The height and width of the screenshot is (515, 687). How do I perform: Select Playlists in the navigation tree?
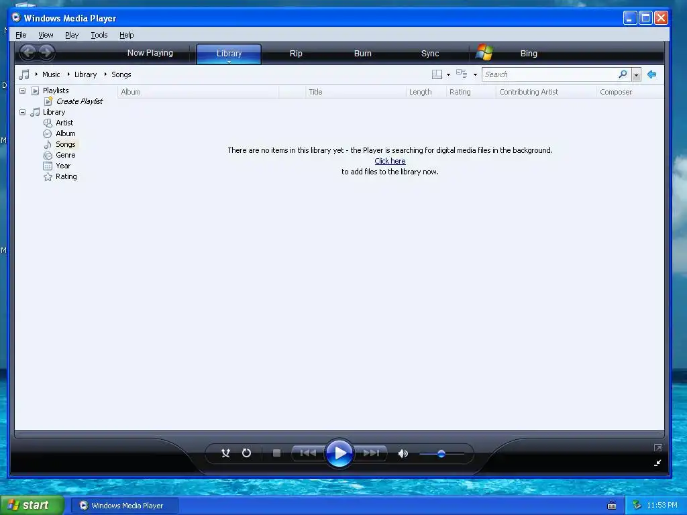click(x=56, y=91)
